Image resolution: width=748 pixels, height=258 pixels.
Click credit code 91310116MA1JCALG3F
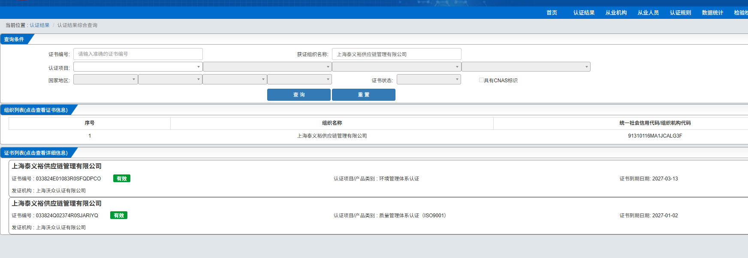click(x=655, y=136)
